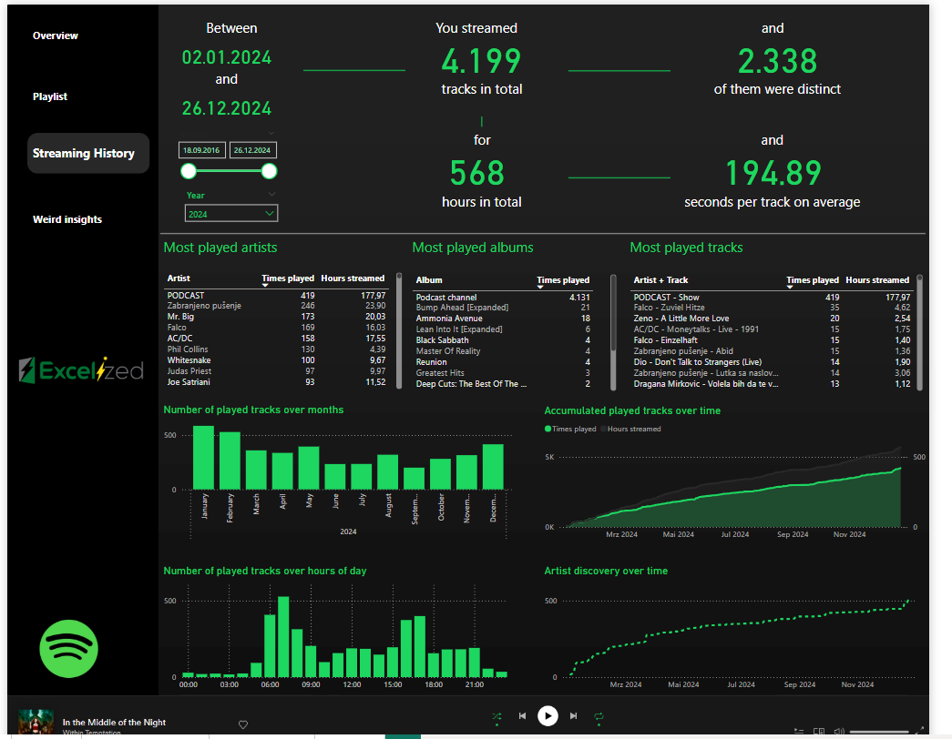
Task: Click the right date slider handle
Action: (269, 172)
